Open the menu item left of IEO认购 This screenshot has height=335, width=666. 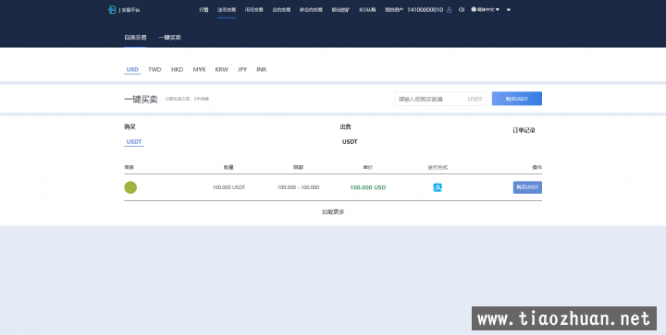(340, 10)
